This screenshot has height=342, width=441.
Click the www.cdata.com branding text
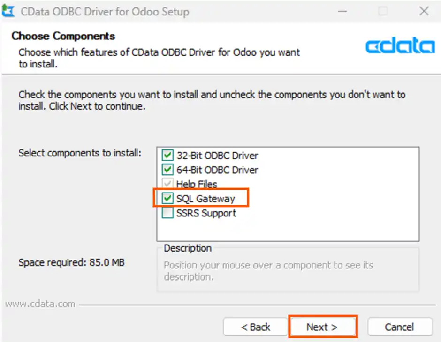40,304
